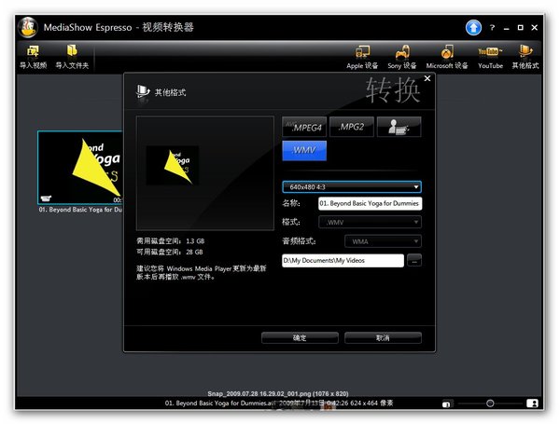Click the 需用磁盘空间 1.3 GB text
The width and height of the screenshot is (560, 424).
point(171,241)
